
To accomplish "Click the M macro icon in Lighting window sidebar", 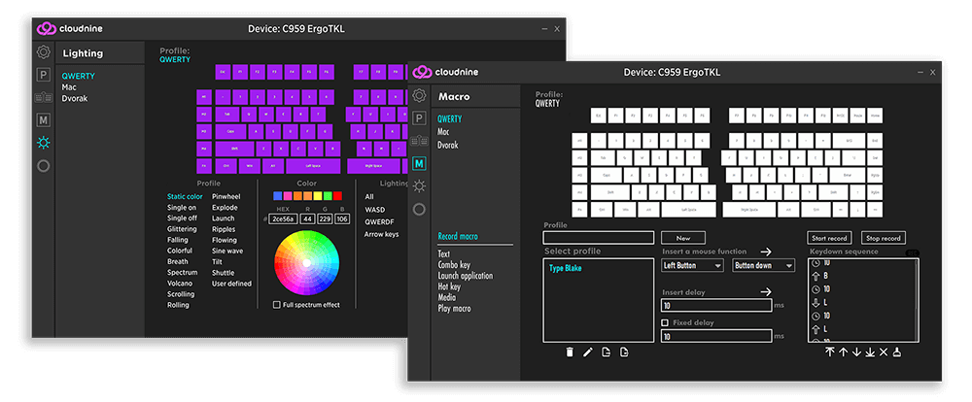I will tap(44, 119).
